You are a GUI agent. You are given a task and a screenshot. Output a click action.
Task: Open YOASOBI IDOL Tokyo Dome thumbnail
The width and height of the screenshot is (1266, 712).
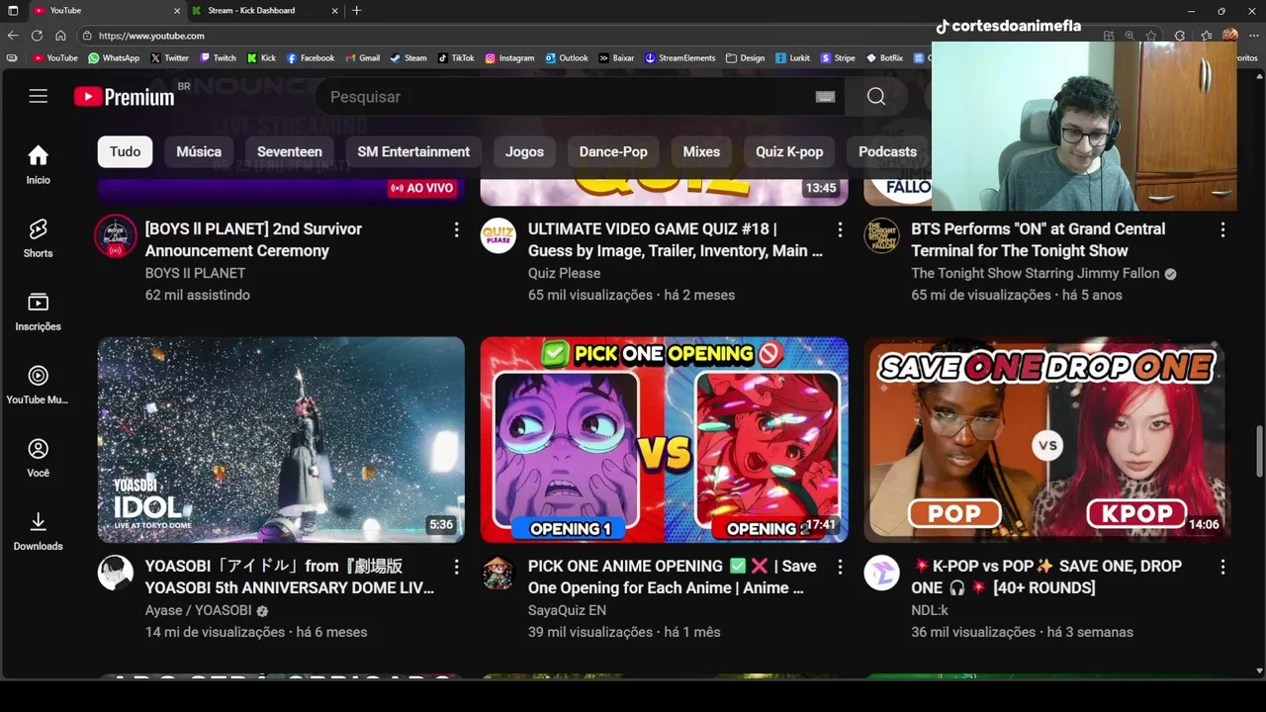click(x=281, y=440)
